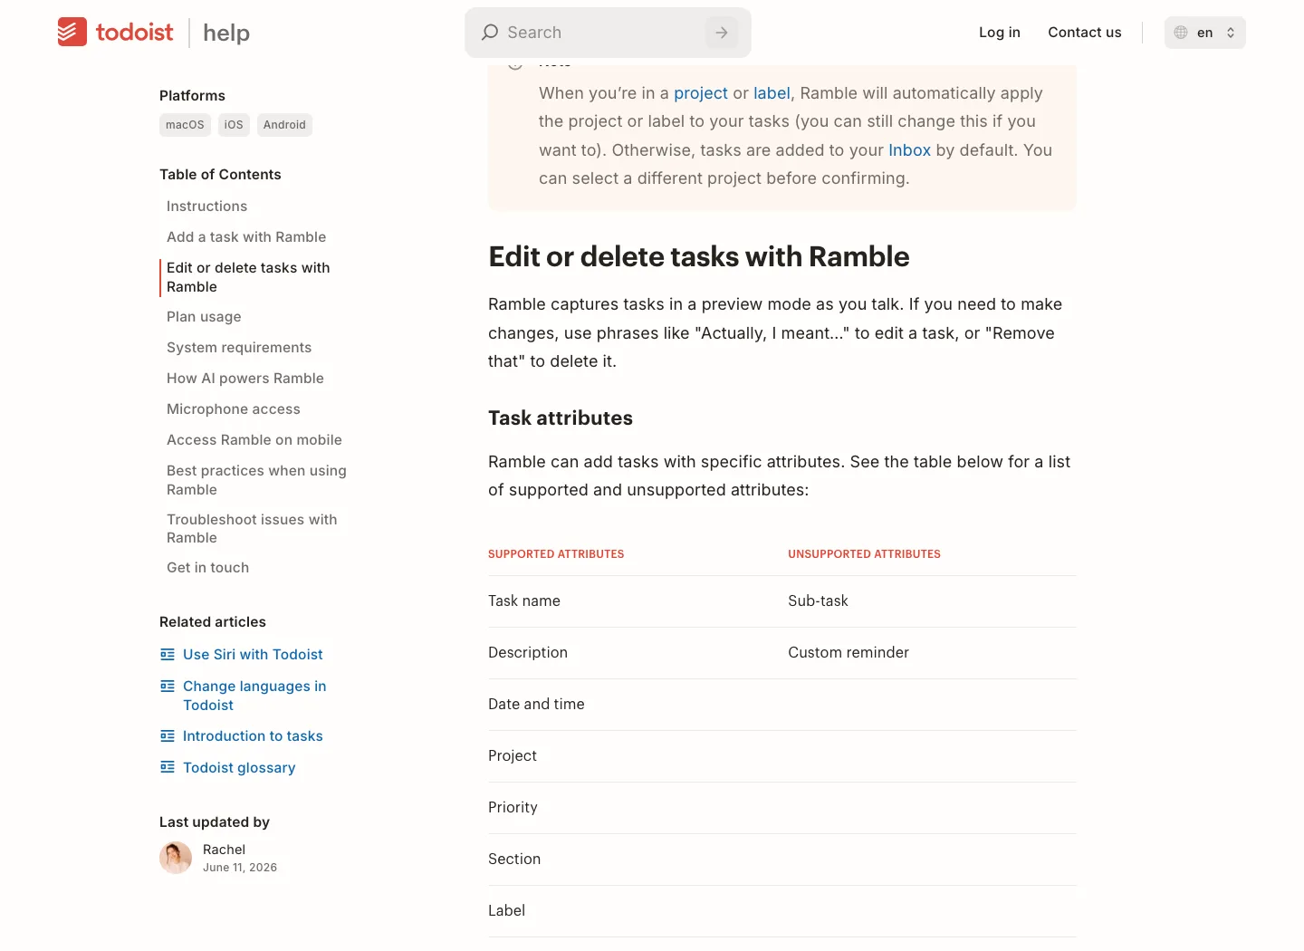
Task: Go to Edit or delete tasks with Ramble
Action: click(x=248, y=277)
